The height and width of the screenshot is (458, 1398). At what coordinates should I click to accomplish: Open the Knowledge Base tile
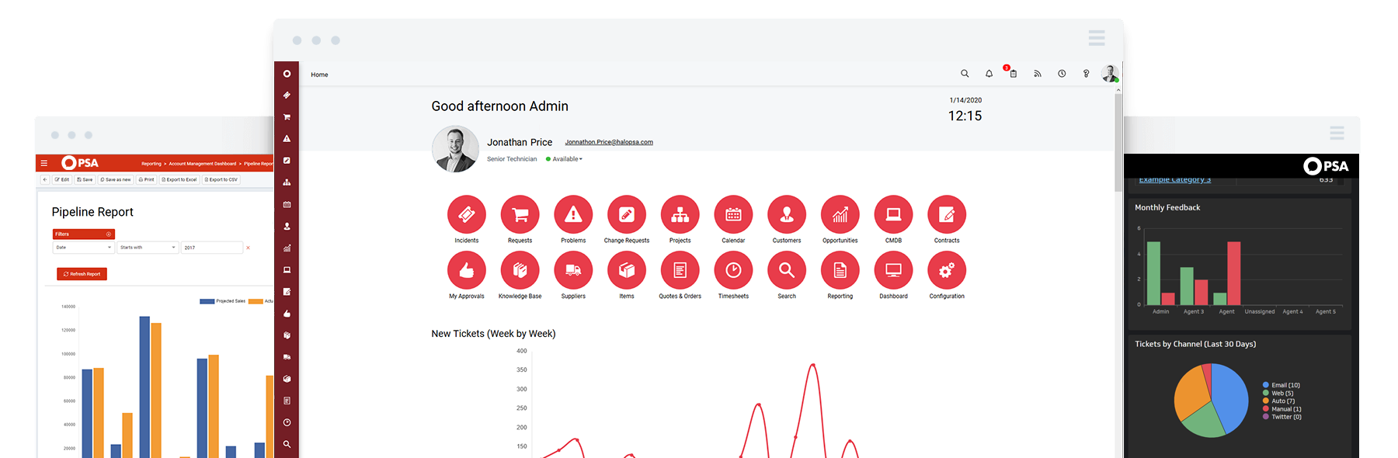[520, 270]
